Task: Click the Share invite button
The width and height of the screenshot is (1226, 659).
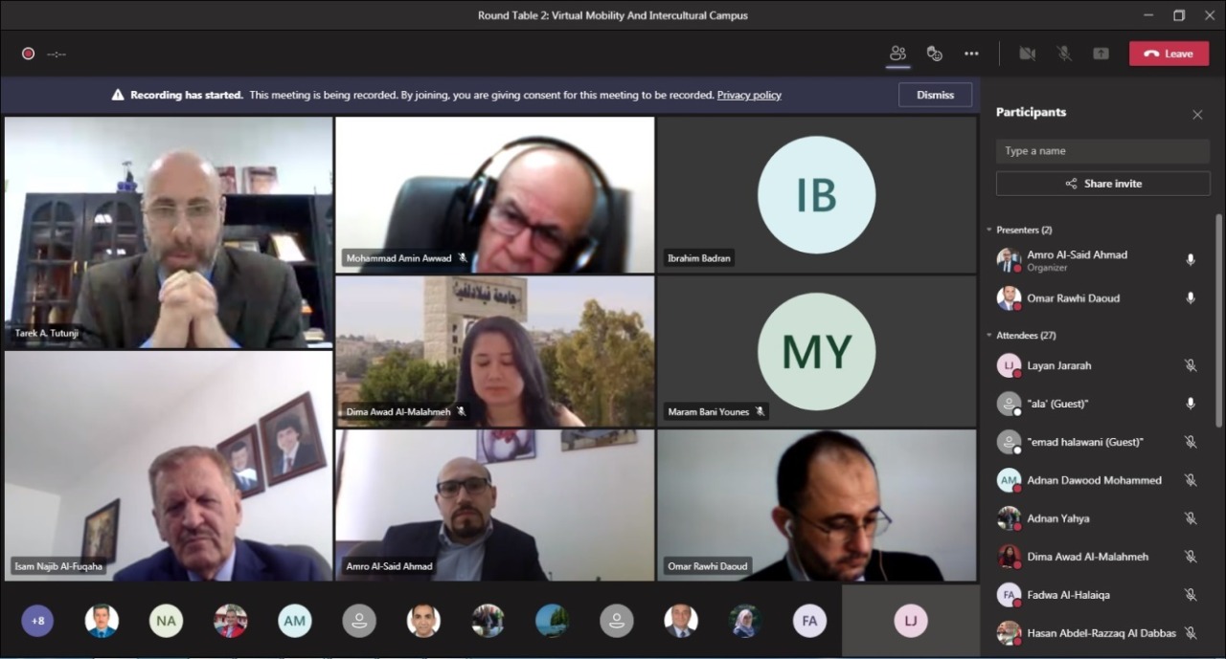Action: [1102, 184]
